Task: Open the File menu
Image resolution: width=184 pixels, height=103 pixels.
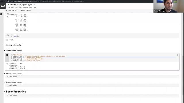Action: point(9,7)
